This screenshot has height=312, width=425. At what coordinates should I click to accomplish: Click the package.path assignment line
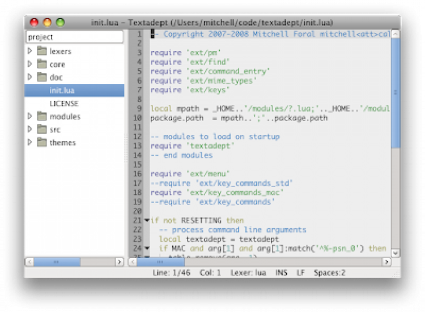pyautogui.click(x=239, y=118)
